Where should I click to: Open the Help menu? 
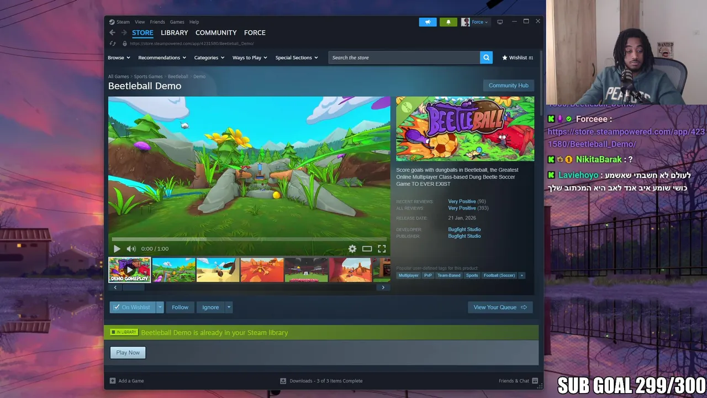(194, 22)
